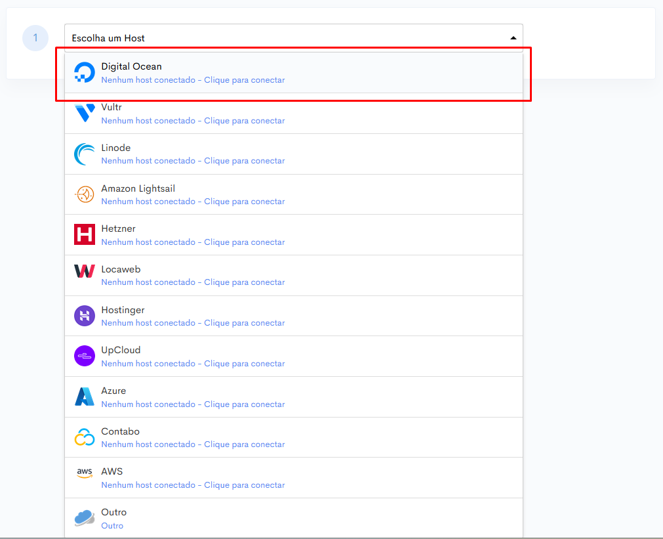Click the step 1 circle indicator
The width and height of the screenshot is (663, 539).
coord(35,38)
